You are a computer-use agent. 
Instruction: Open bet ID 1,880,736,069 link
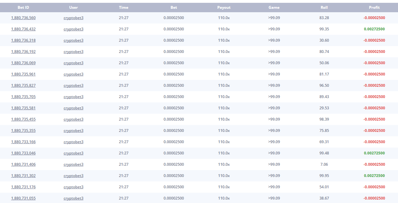tap(23, 63)
